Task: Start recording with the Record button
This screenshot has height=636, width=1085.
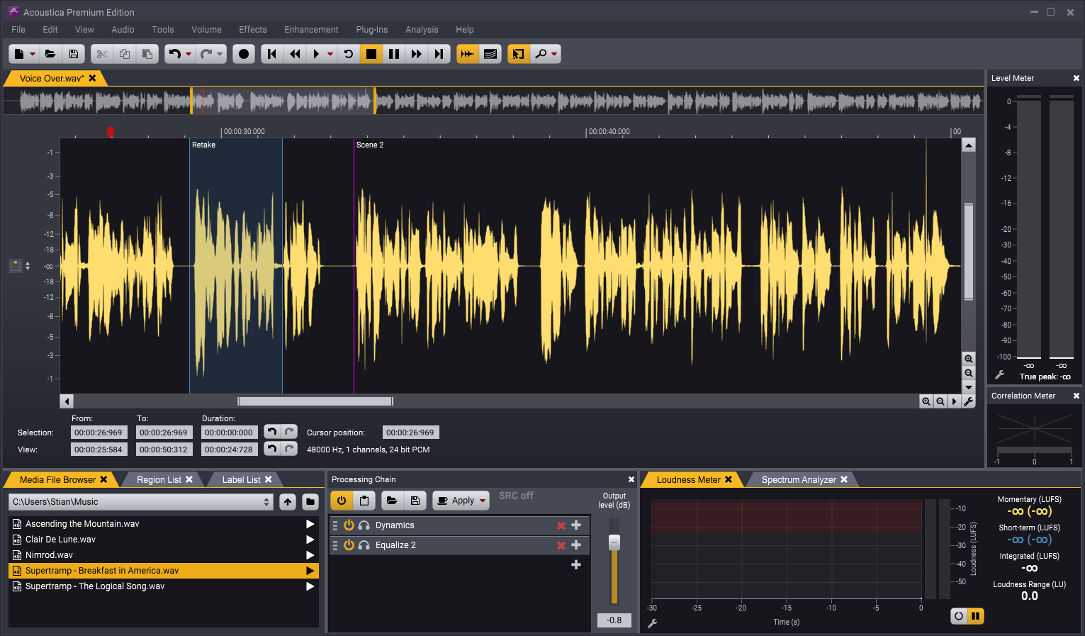Action: point(244,53)
